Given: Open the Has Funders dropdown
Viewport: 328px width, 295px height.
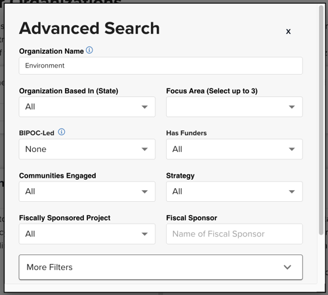Looking at the screenshot, I should 234,149.
